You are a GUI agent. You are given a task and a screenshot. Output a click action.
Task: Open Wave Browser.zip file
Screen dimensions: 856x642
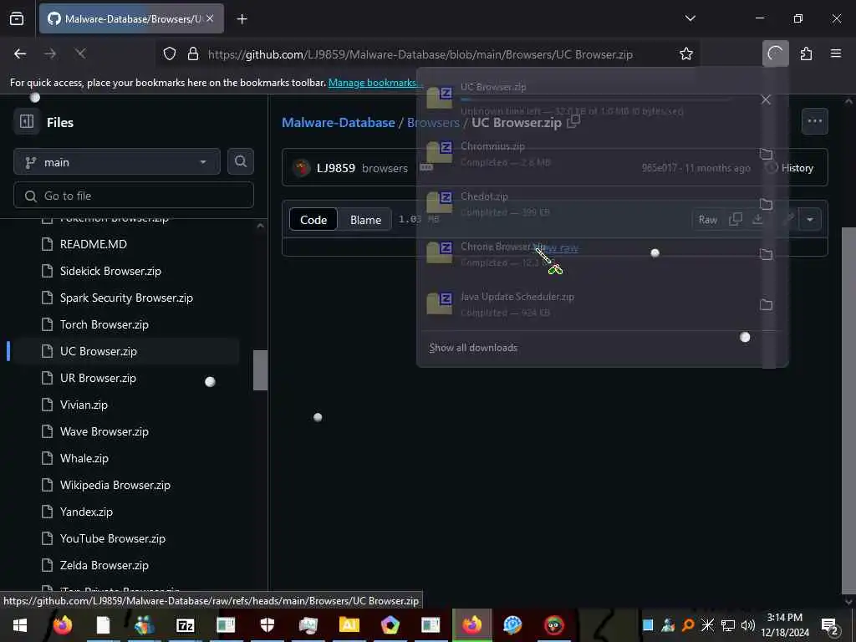(x=104, y=431)
